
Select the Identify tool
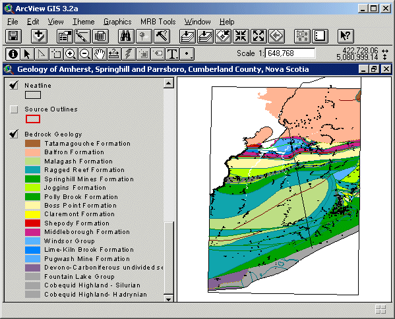coord(13,54)
